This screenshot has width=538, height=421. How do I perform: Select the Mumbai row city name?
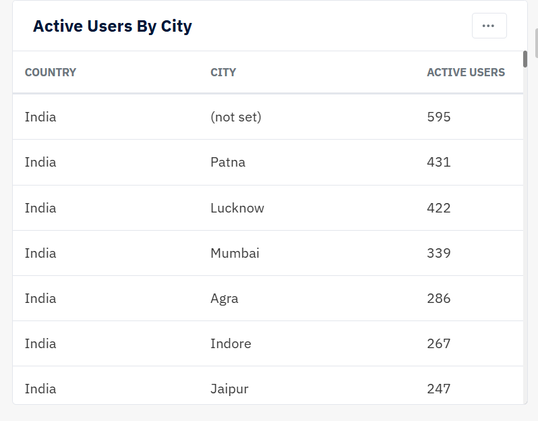tap(235, 253)
